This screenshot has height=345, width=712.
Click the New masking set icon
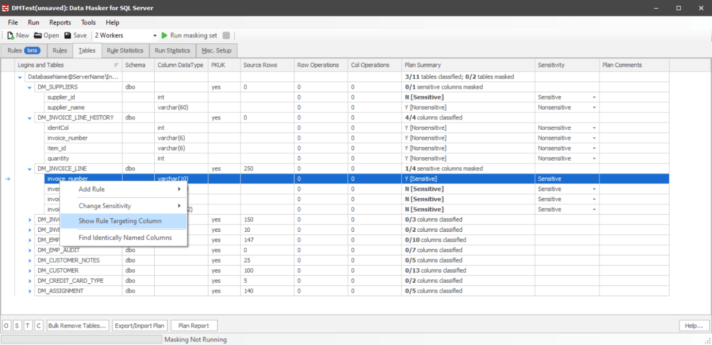click(x=10, y=36)
